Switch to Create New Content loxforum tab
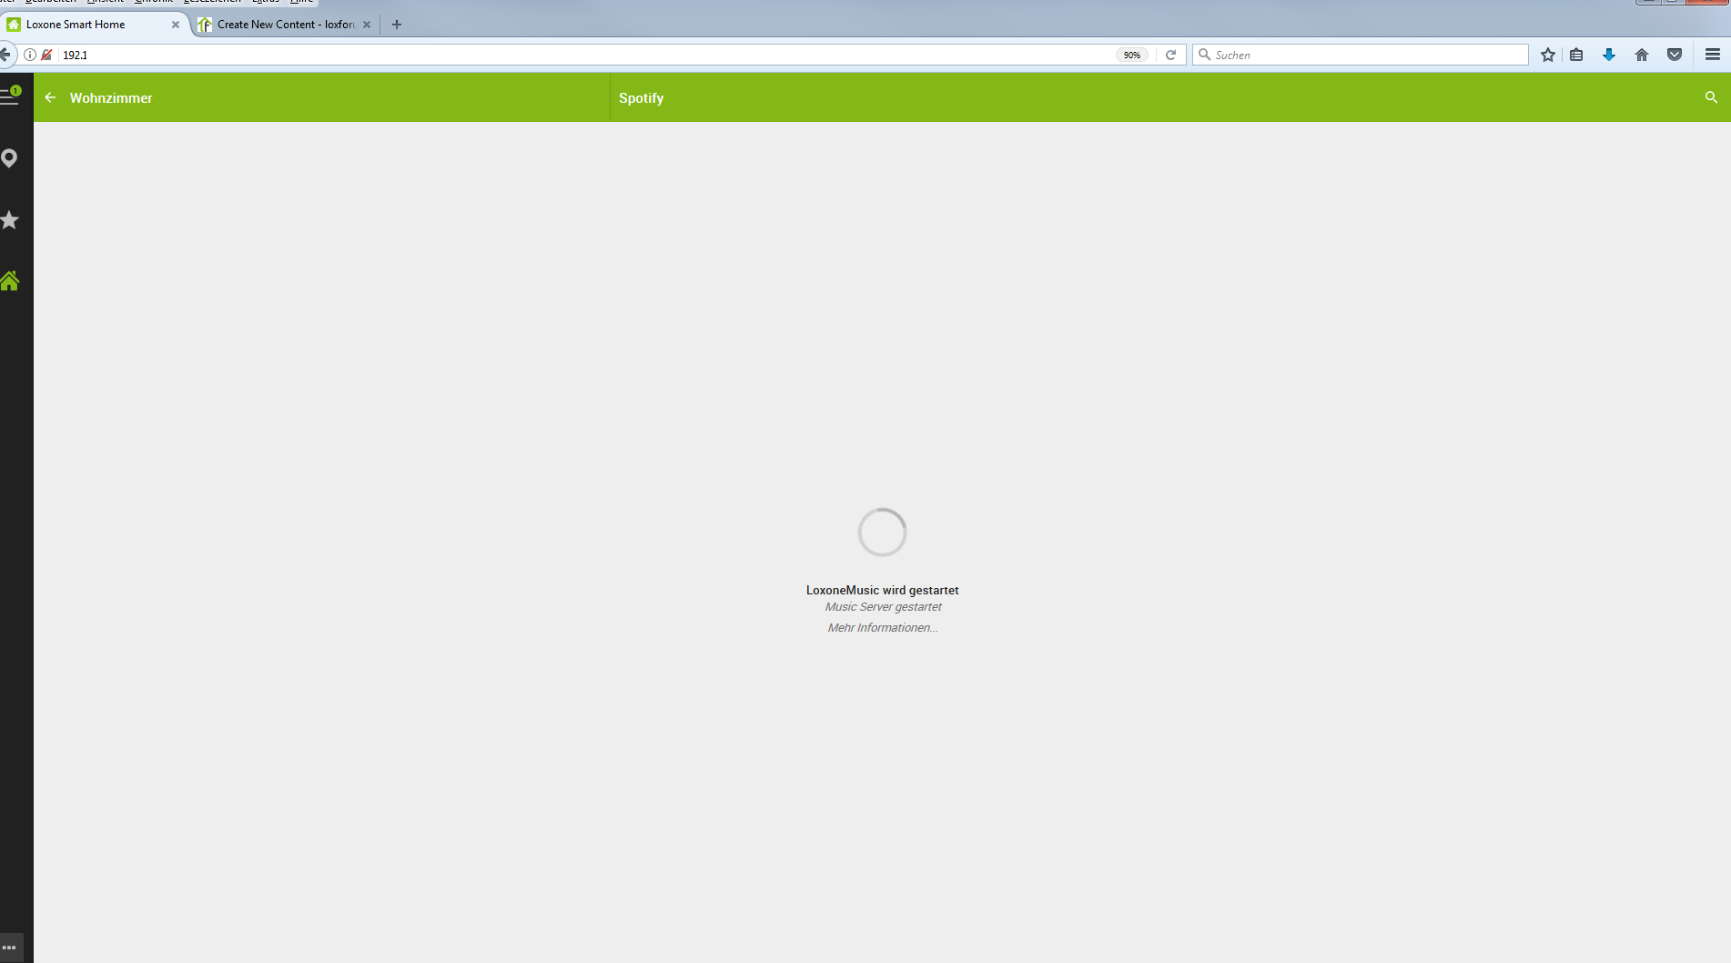The width and height of the screenshot is (1731, 963). coord(285,25)
